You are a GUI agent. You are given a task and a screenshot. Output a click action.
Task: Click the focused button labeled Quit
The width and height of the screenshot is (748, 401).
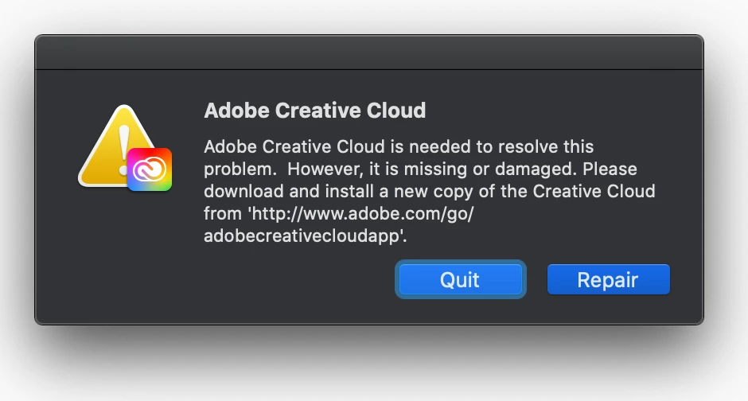tap(460, 279)
